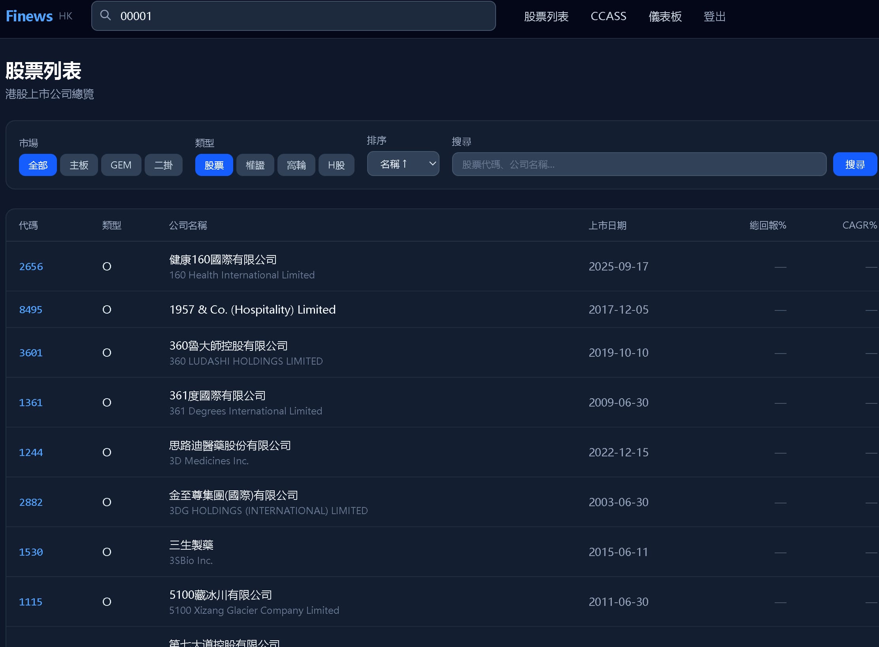Click 5100藏冰川有限公司 company name
Image resolution: width=879 pixels, height=647 pixels.
(221, 595)
